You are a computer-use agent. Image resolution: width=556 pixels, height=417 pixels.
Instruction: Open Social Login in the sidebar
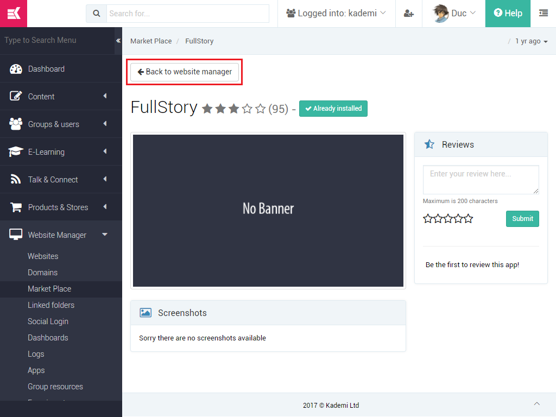(x=48, y=321)
